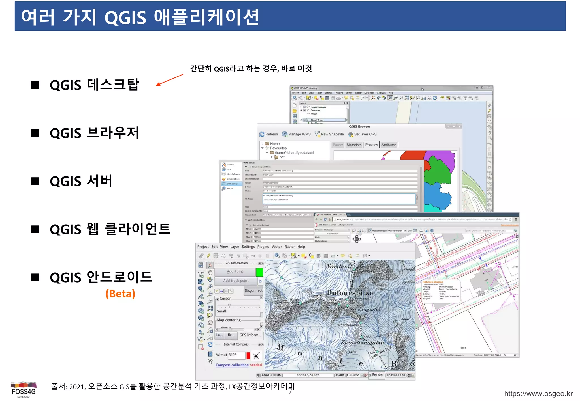The height and width of the screenshot is (401, 580).
Task: Open Manage WMS in QGIS Browser toolbar
Action: 297,134
